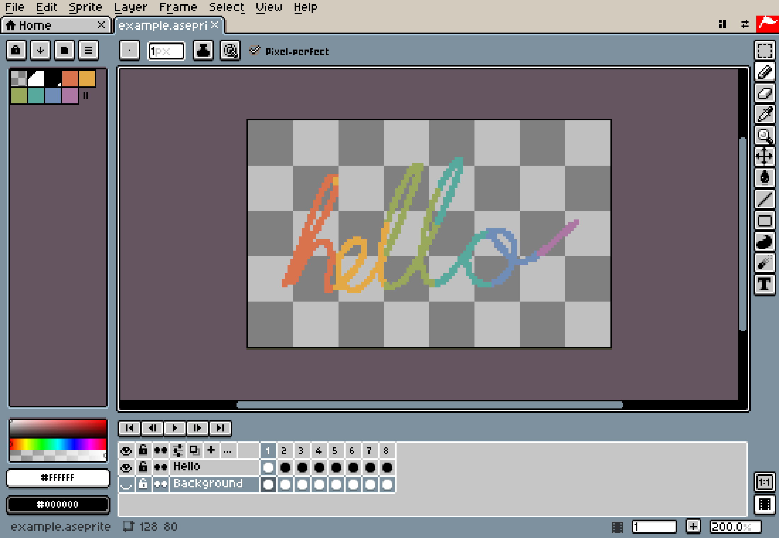Select the Blur tool
Viewport: 779px width, 538px height.
[x=764, y=263]
